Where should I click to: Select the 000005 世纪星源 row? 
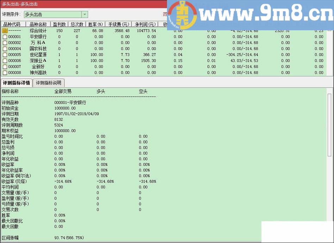pos(38,55)
